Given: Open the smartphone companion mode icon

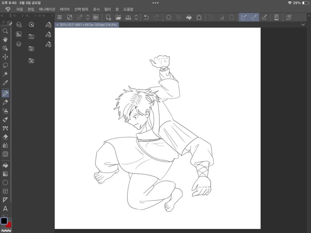Looking at the screenshot, I should pos(276,17).
